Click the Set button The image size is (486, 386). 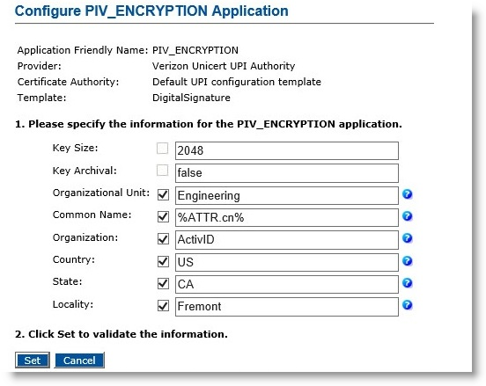33,361
